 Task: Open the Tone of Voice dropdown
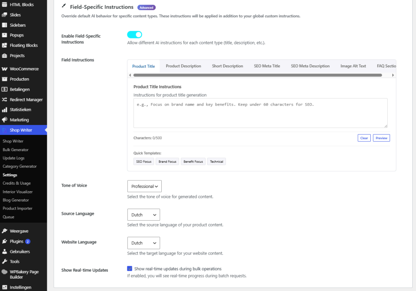(144, 186)
